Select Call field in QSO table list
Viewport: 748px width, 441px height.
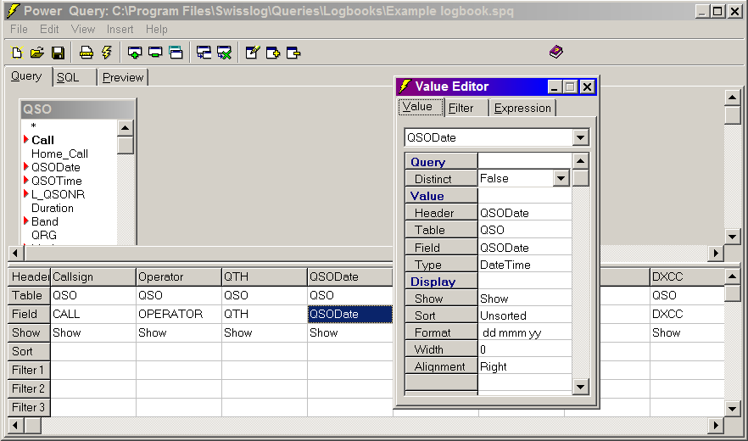click(42, 140)
